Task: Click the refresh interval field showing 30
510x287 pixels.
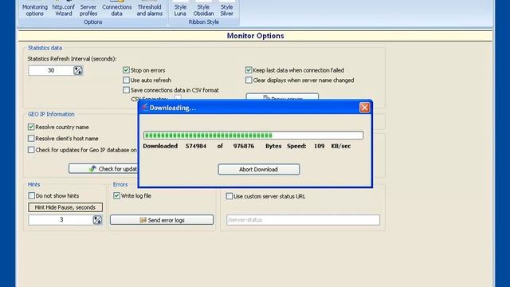Action: coord(51,70)
